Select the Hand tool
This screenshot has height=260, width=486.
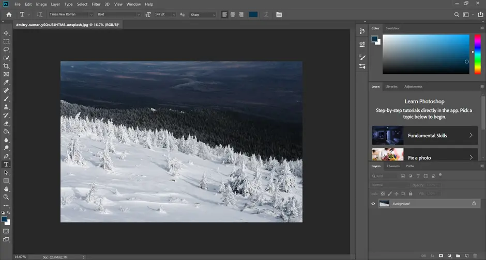point(6,189)
